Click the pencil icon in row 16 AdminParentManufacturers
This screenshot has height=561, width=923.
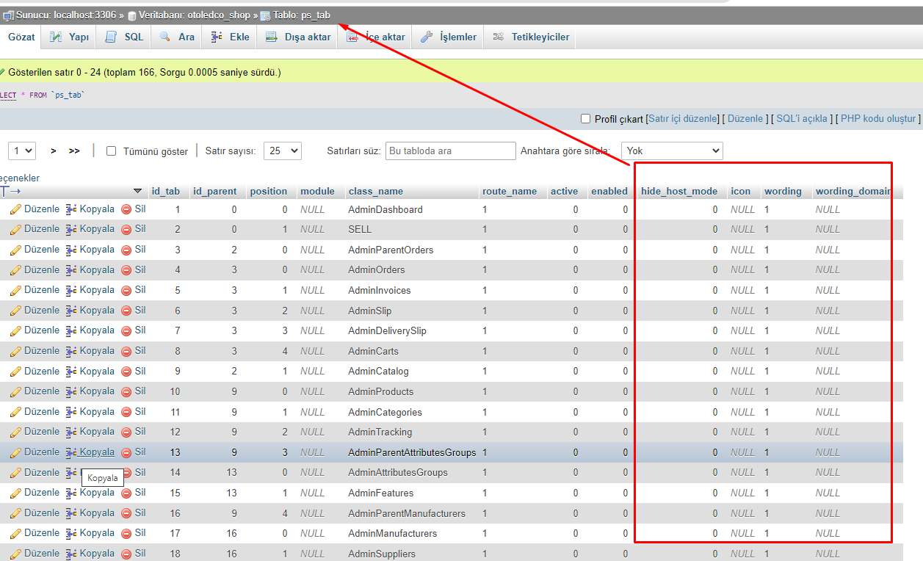(x=15, y=513)
